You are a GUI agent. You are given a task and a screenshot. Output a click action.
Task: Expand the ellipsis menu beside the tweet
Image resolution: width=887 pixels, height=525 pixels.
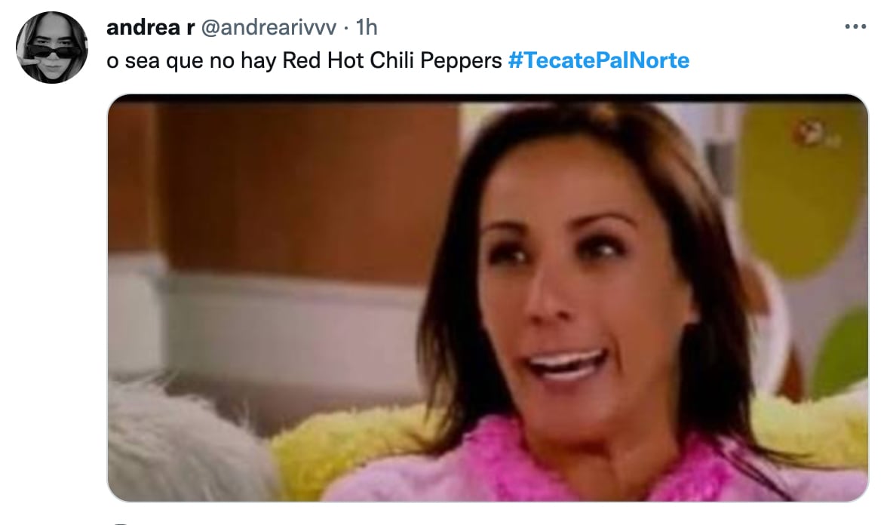[855, 26]
